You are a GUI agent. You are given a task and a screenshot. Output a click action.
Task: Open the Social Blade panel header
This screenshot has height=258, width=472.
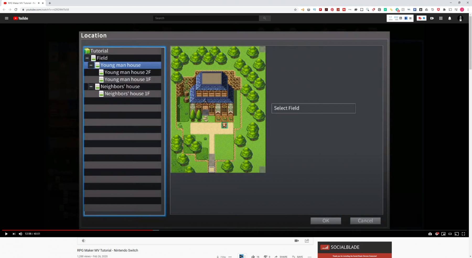[355, 247]
